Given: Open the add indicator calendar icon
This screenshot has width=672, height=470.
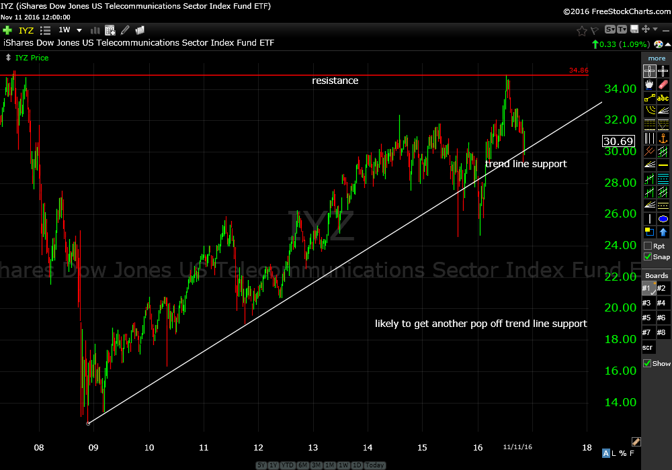Looking at the screenshot, I should click(x=110, y=30).
